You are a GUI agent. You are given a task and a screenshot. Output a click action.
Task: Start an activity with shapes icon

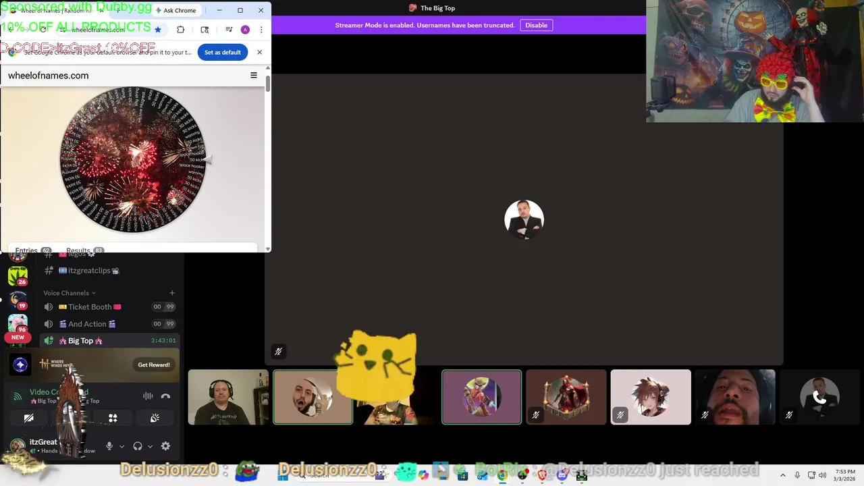point(113,418)
